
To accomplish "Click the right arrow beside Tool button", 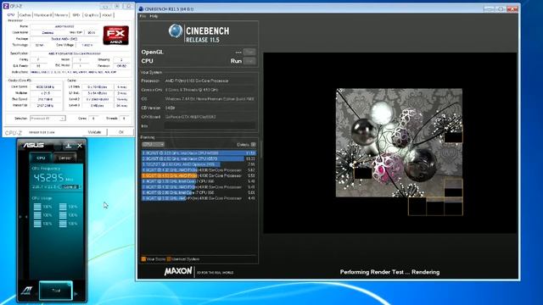I will (76, 294).
